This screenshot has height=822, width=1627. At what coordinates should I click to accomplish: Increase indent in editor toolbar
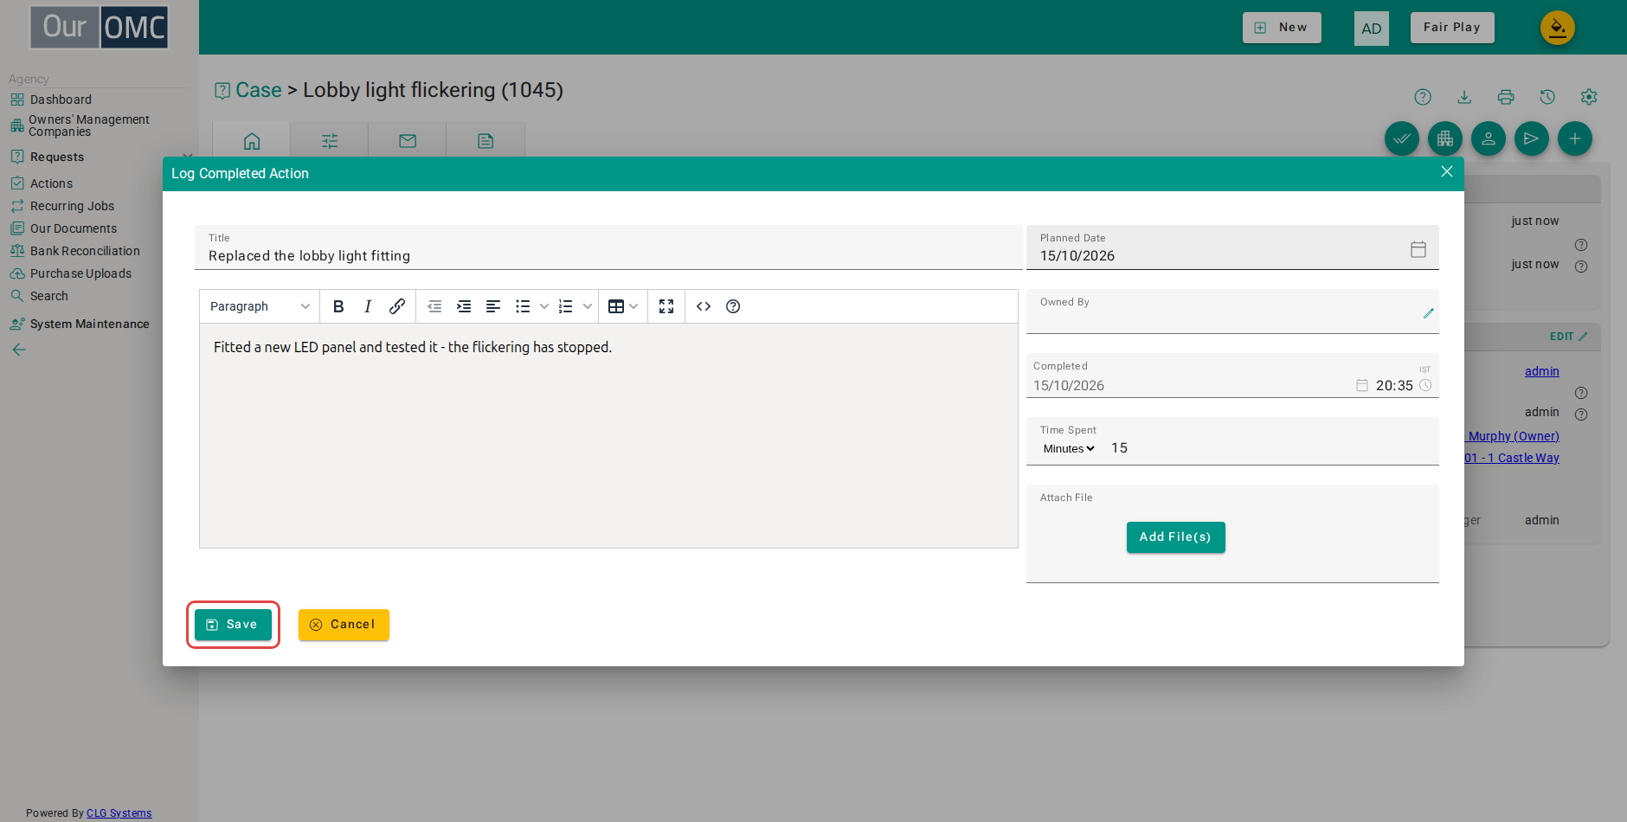click(464, 306)
